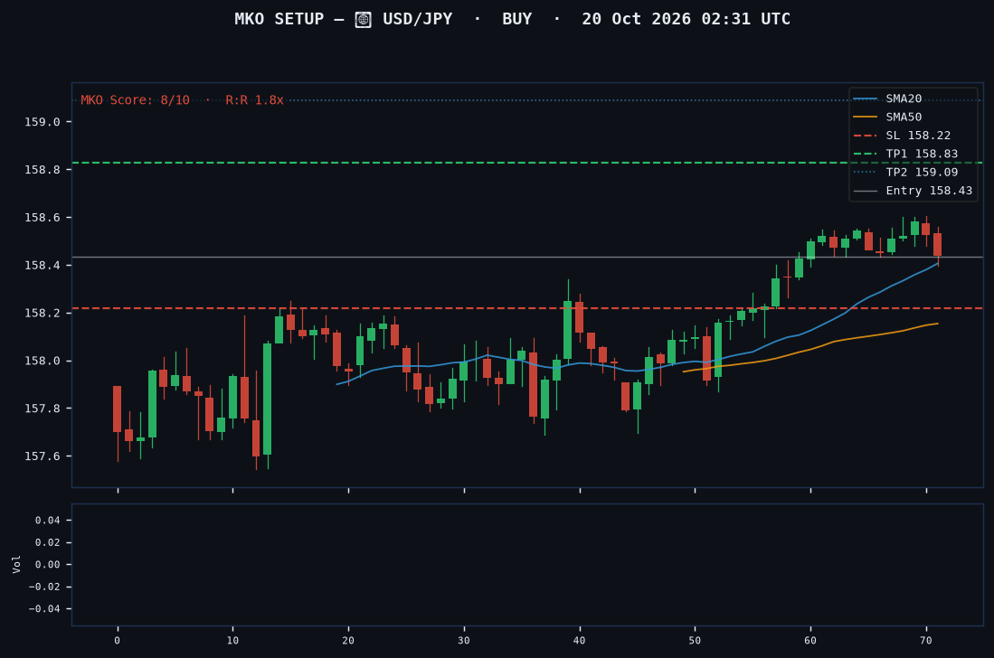
Task: Click the -0.02 volume axis label
Action: (x=44, y=587)
